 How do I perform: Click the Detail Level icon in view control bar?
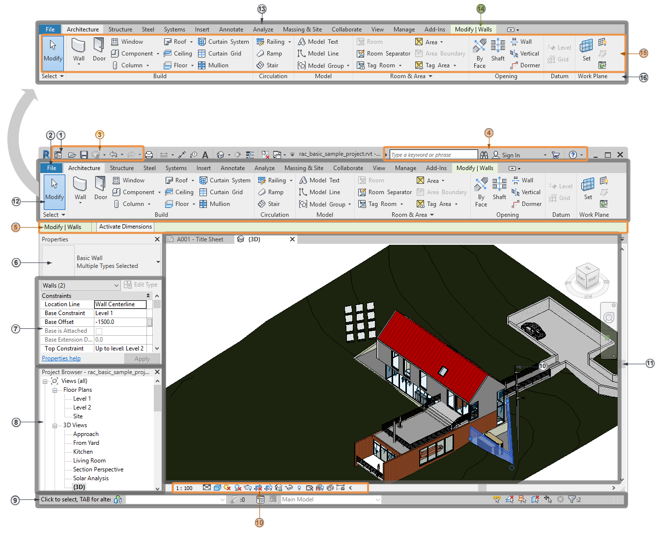click(x=207, y=488)
